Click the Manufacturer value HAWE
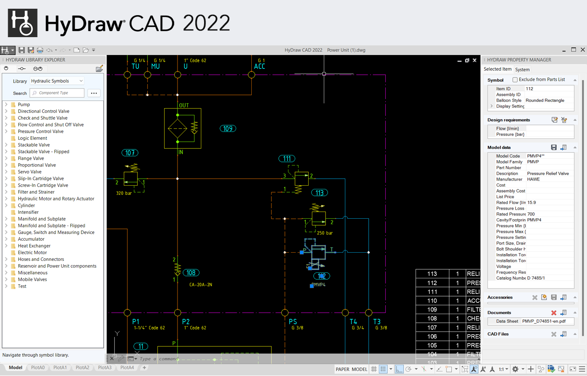The height and width of the screenshot is (376, 587). point(533,179)
